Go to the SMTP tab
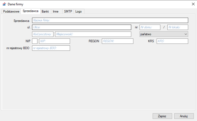197x121 pixels. click(68, 11)
